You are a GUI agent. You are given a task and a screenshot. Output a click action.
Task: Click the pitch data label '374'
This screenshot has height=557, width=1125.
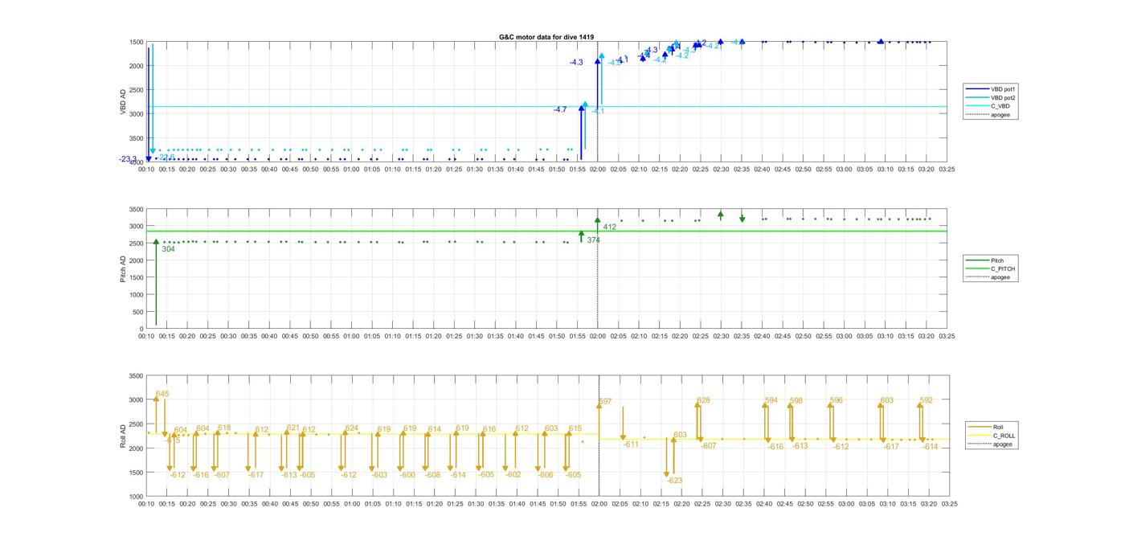(593, 240)
